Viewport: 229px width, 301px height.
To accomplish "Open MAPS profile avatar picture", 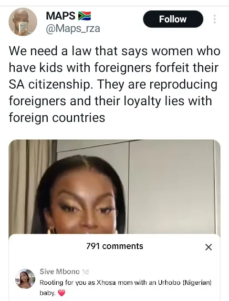I will (23, 22).
